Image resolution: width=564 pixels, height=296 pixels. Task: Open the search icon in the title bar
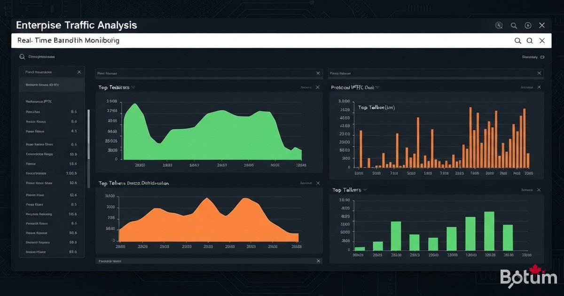click(x=514, y=25)
